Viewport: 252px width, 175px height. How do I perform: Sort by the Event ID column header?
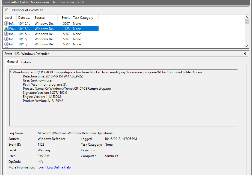pos(64,18)
